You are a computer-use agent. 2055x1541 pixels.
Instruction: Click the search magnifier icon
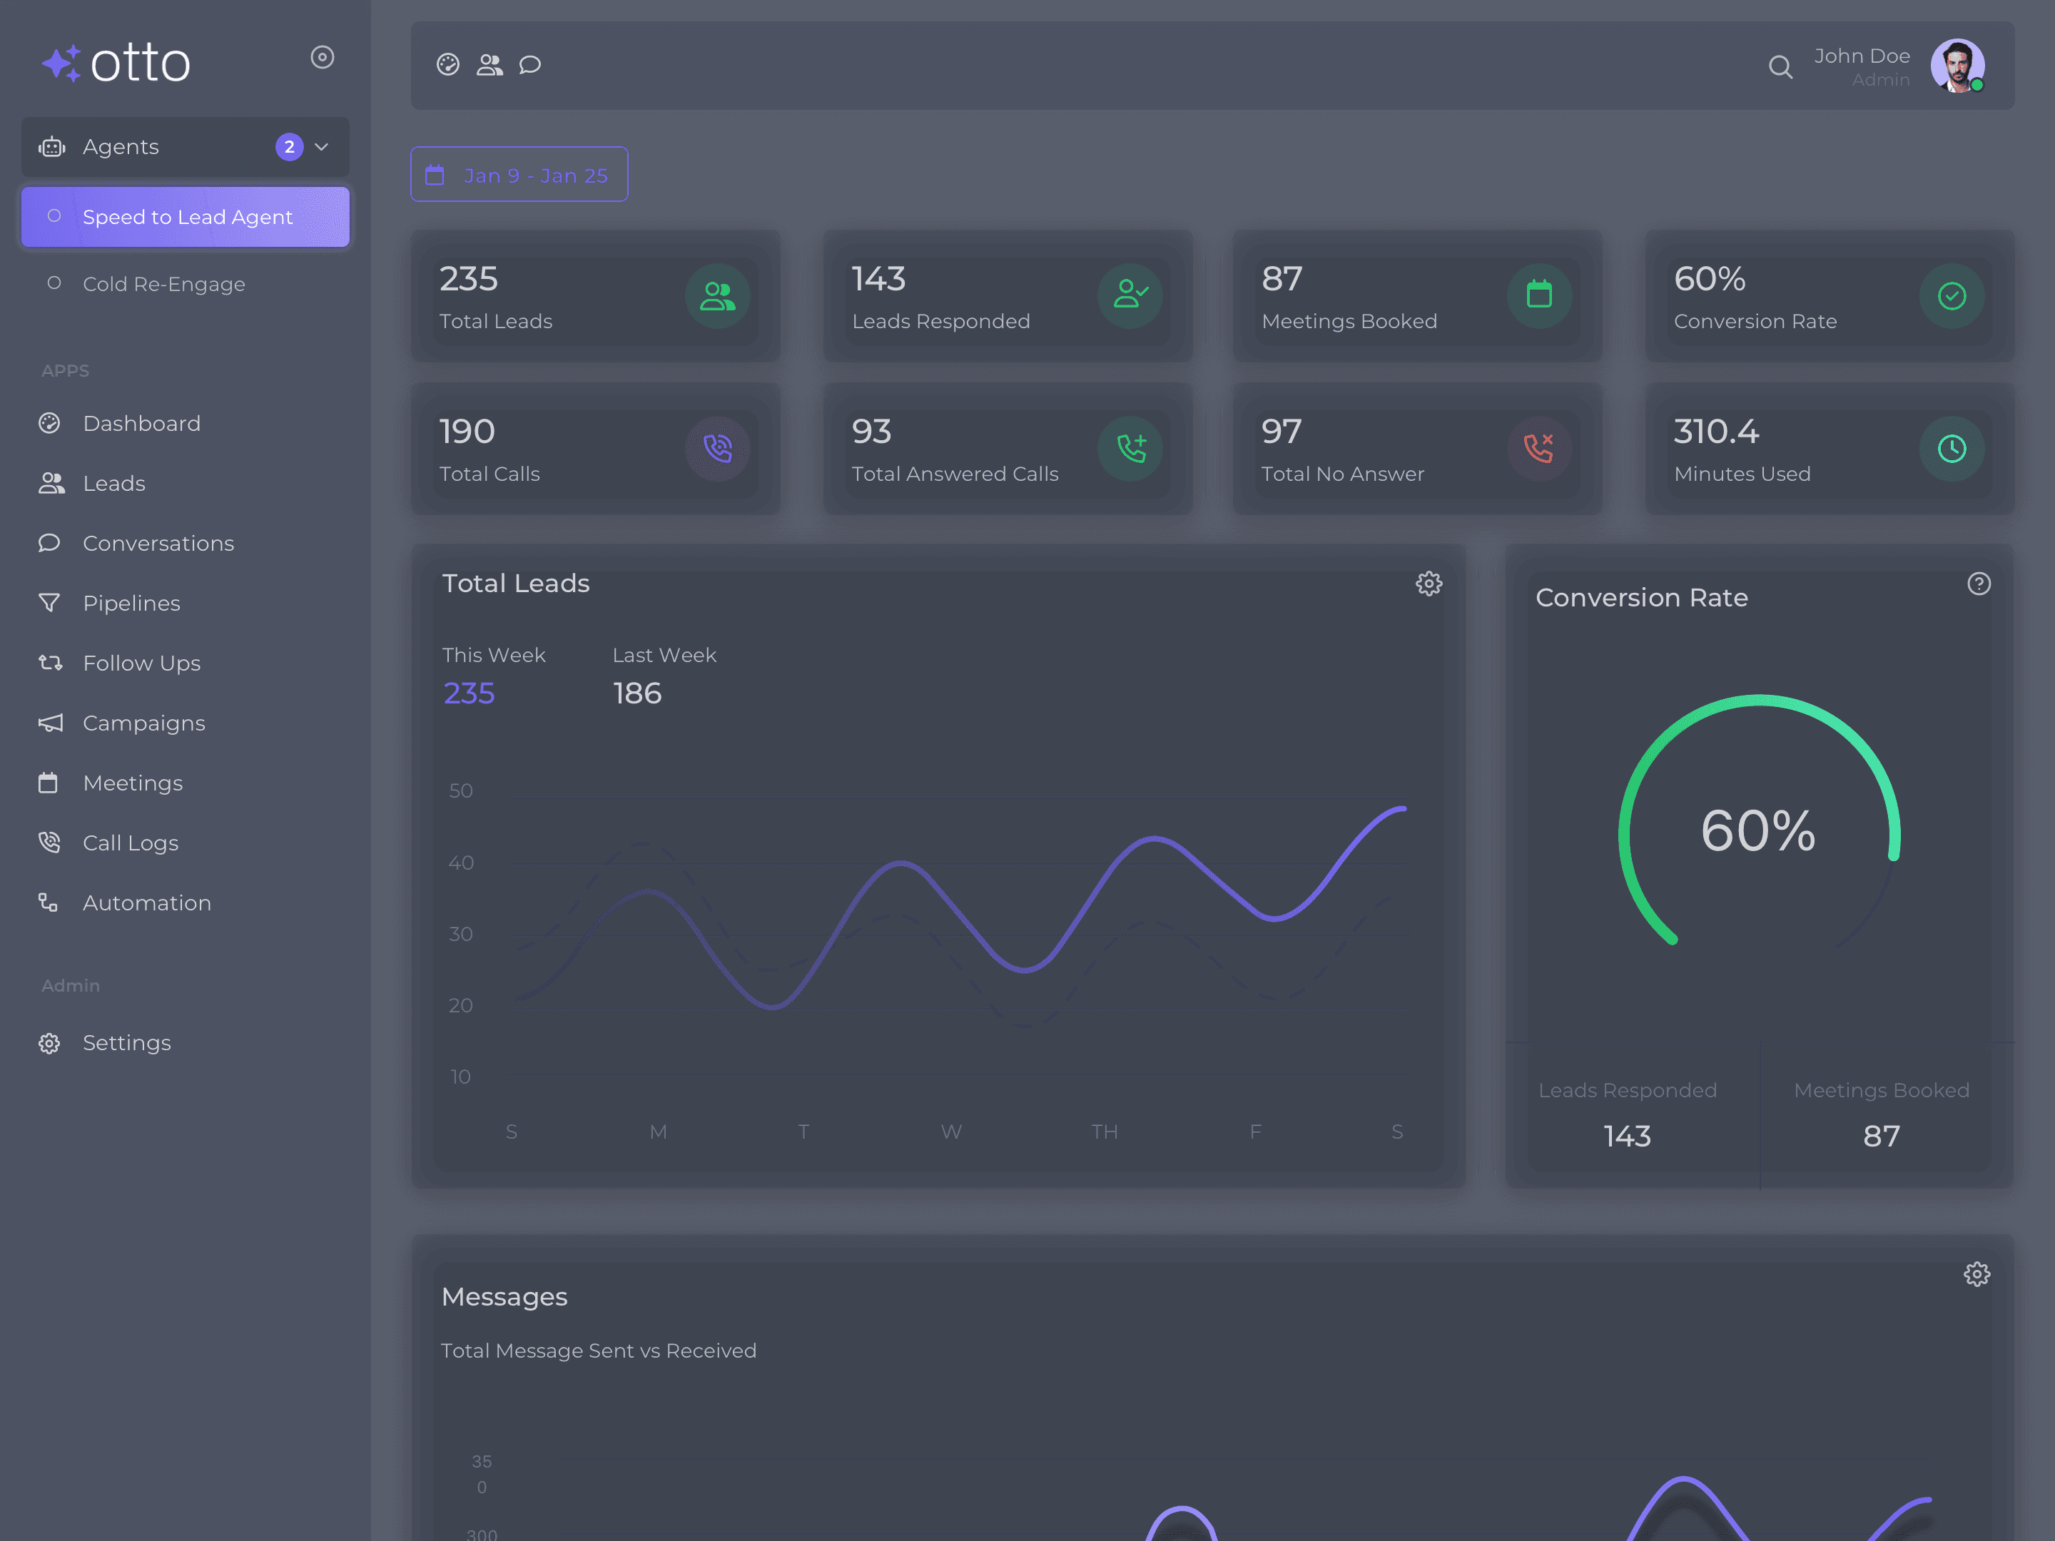[1779, 67]
